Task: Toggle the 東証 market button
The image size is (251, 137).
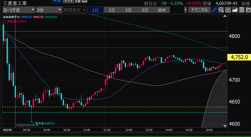Action: (x=56, y=1)
